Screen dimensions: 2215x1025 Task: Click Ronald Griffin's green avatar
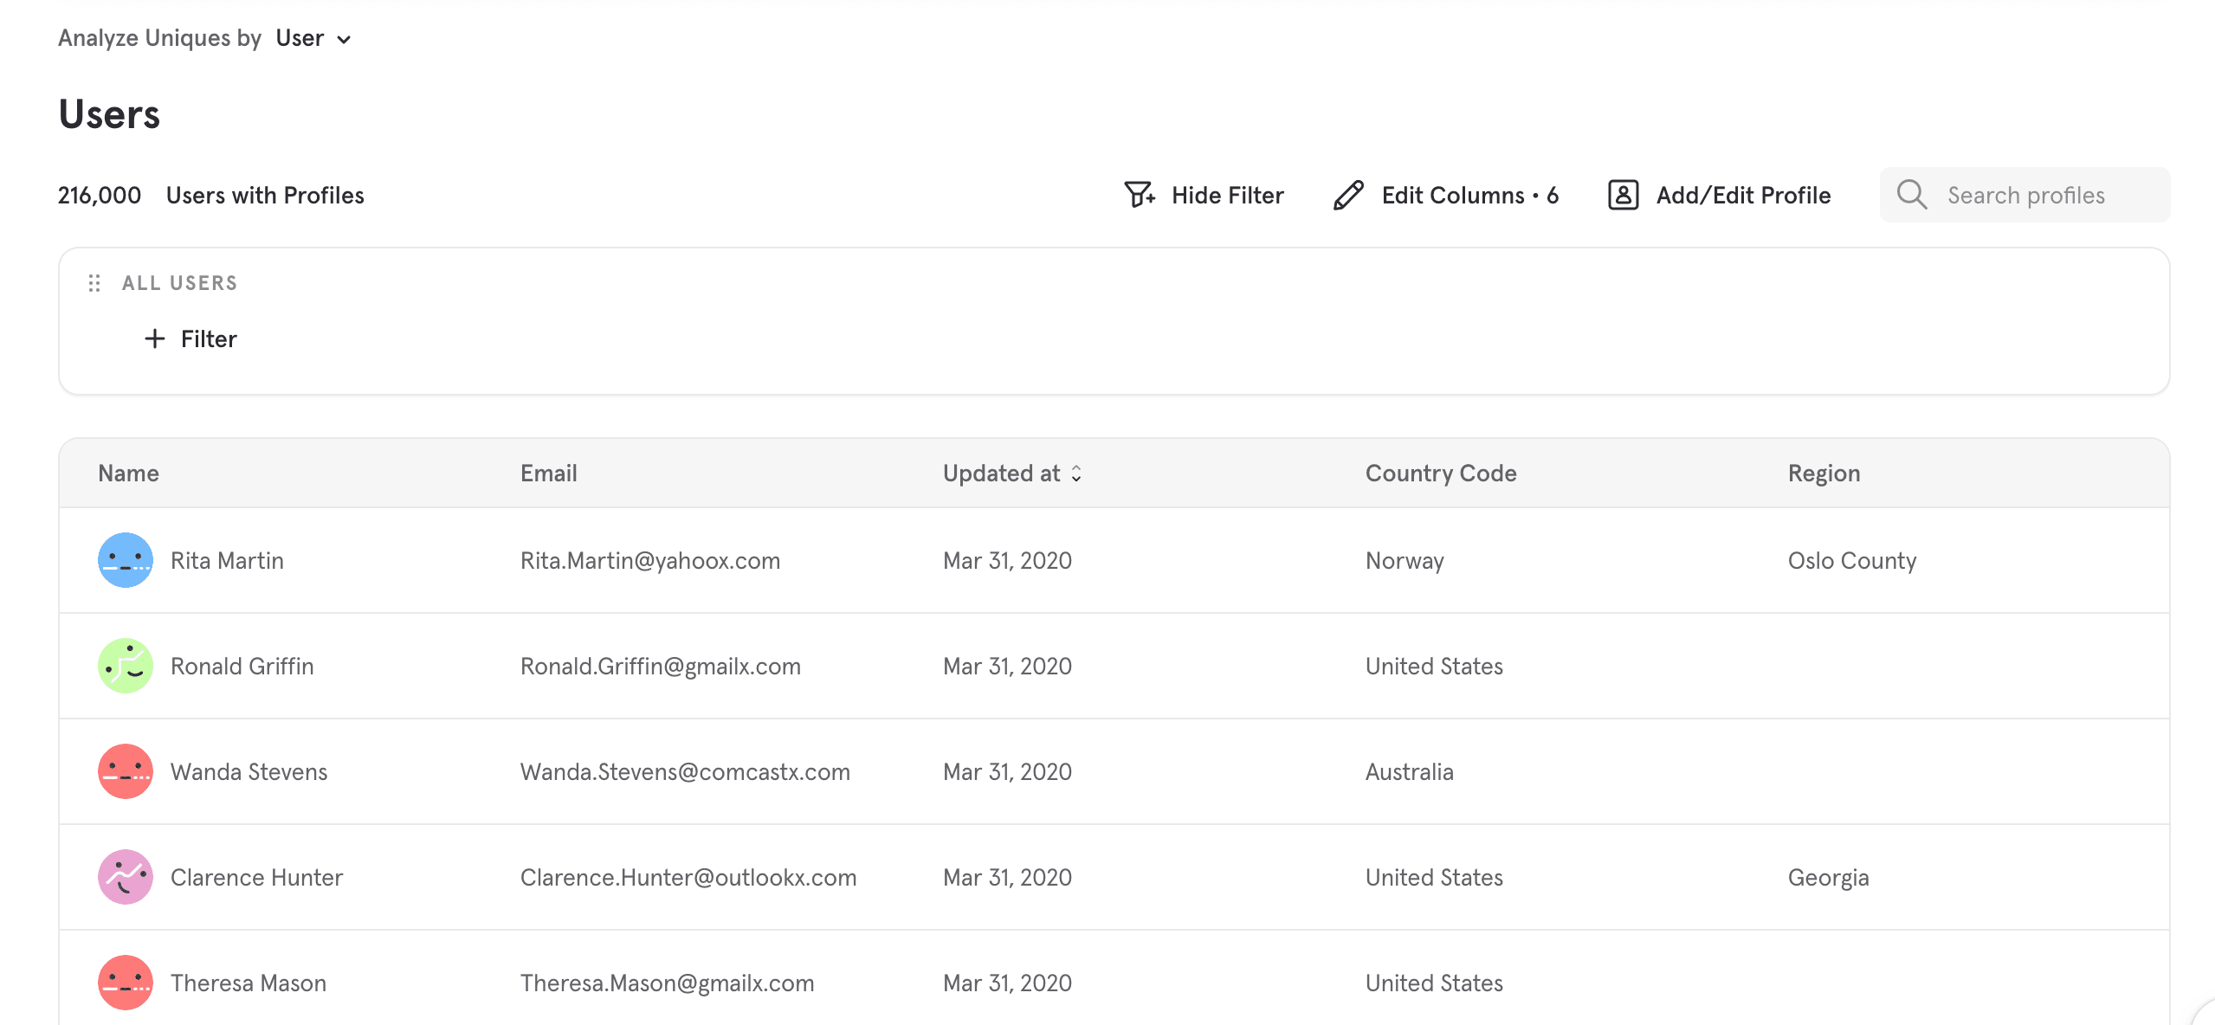(125, 666)
